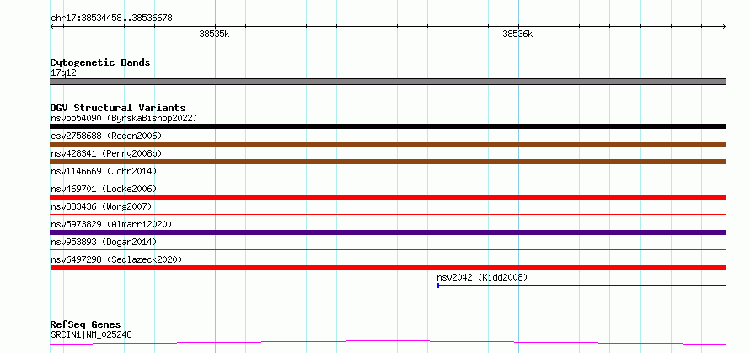The height and width of the screenshot is (353, 750).
Task: Open variant nsv6497298 (Sedlazeck2020) label
Action: (116, 259)
